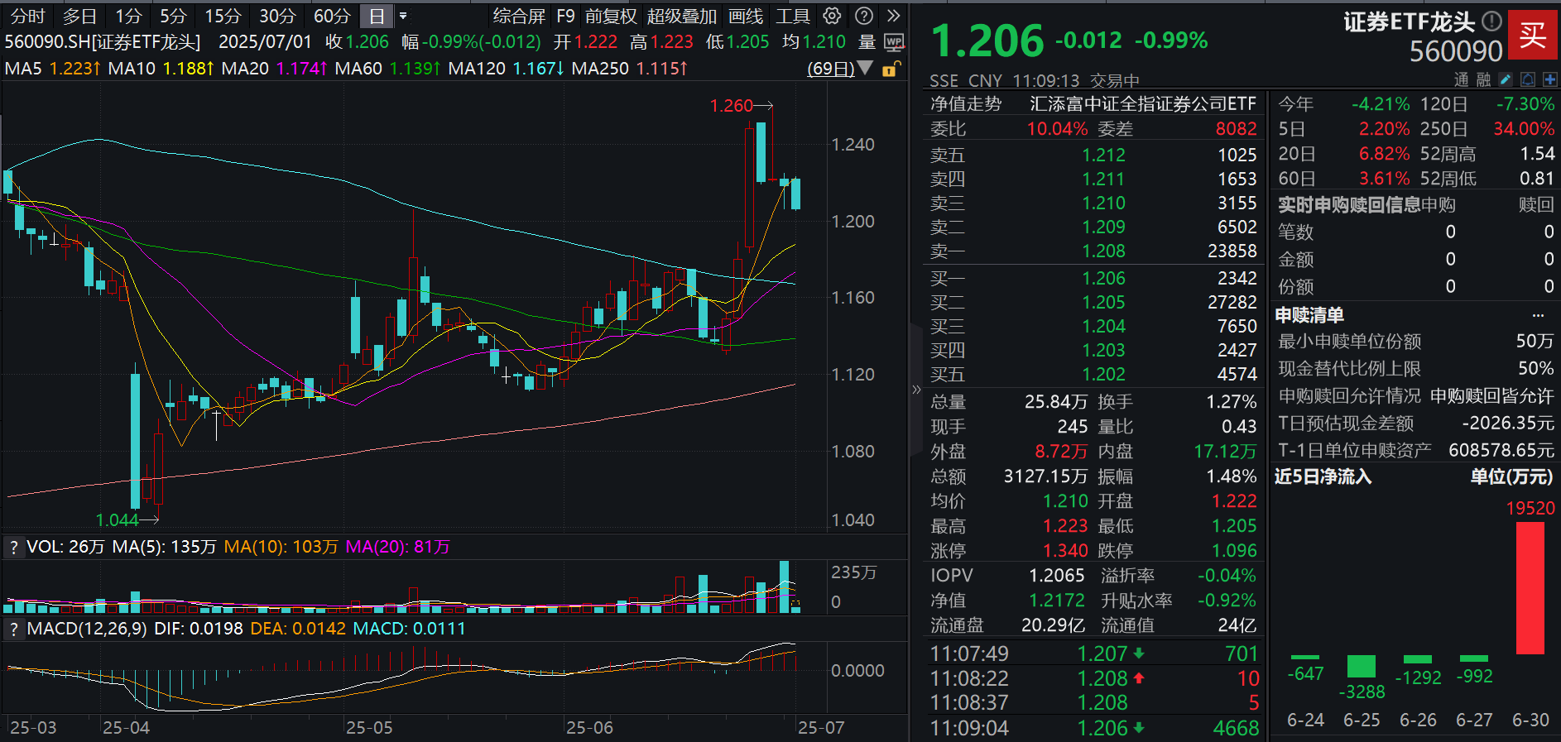Open 综合屏 composite screen
1561x742 pixels.
[519, 16]
